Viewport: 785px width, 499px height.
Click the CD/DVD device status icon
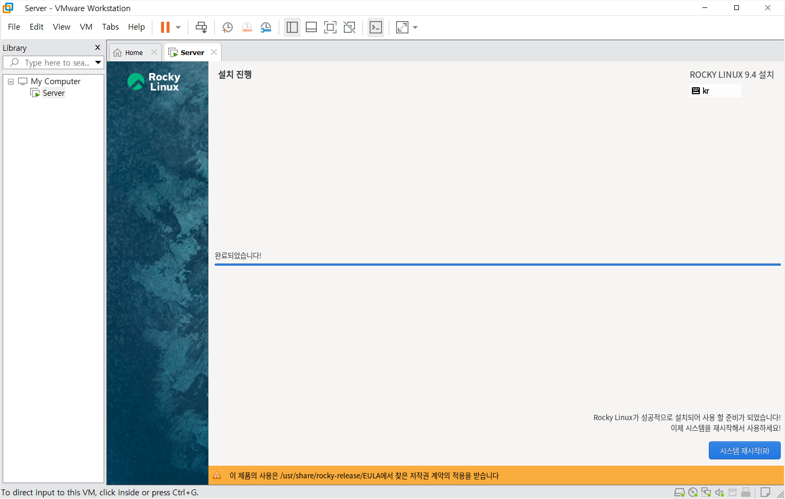[x=693, y=493]
